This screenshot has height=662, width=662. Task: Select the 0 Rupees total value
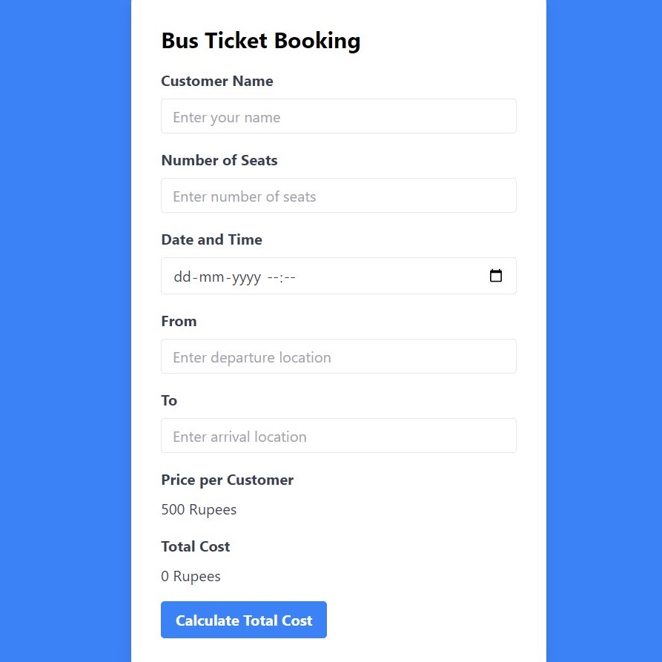191,576
